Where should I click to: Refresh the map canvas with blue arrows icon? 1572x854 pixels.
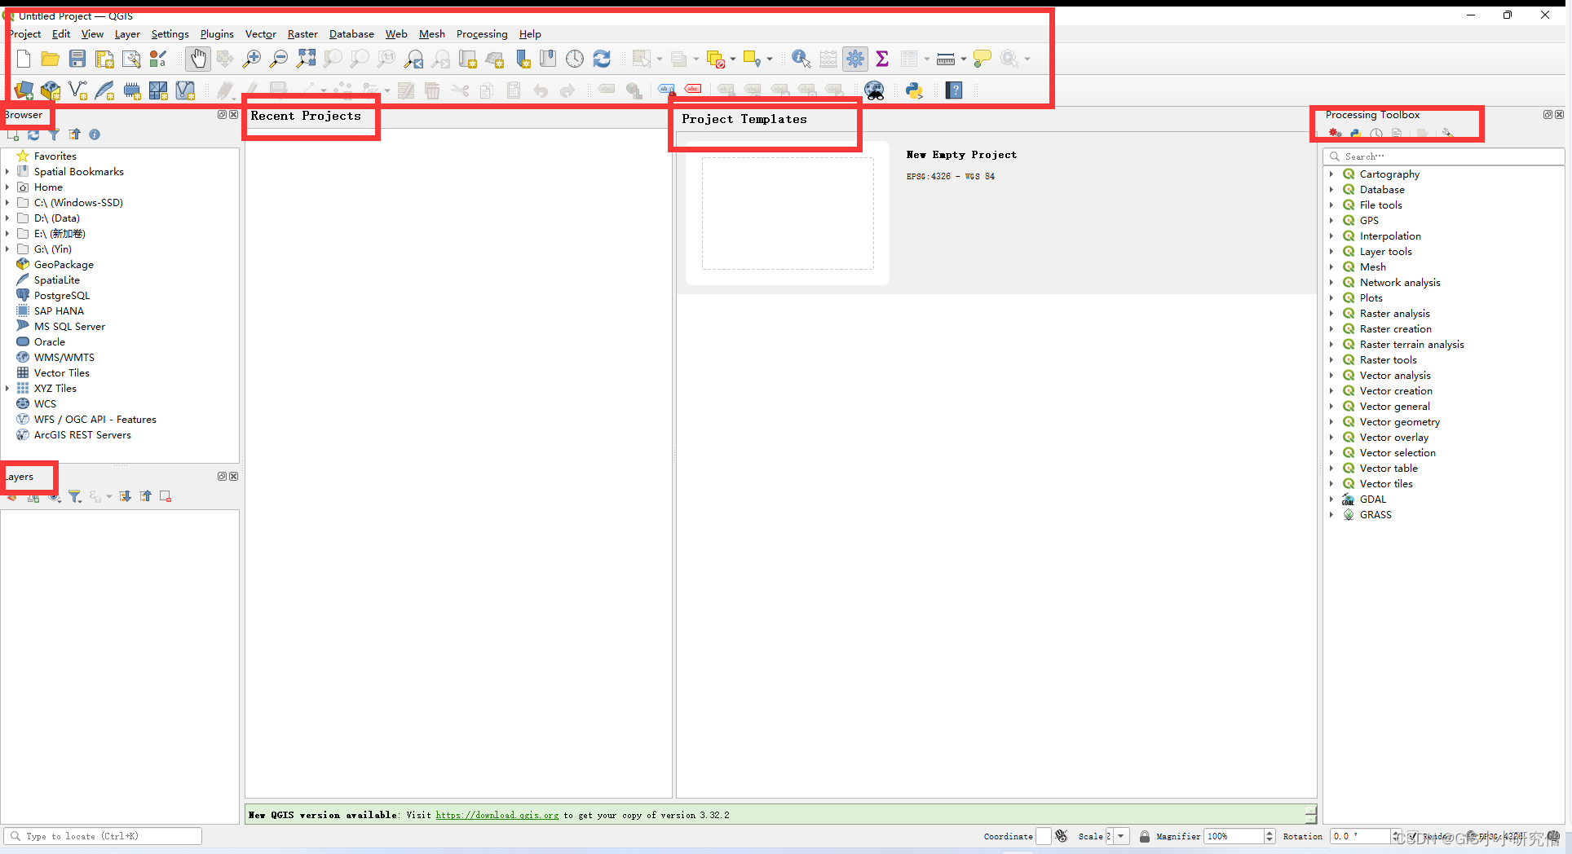tap(602, 59)
